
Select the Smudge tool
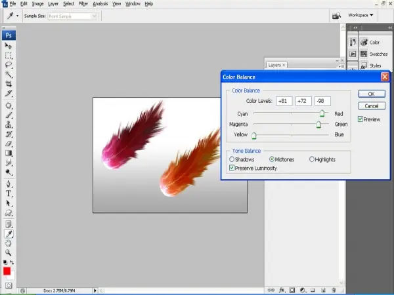[9, 163]
